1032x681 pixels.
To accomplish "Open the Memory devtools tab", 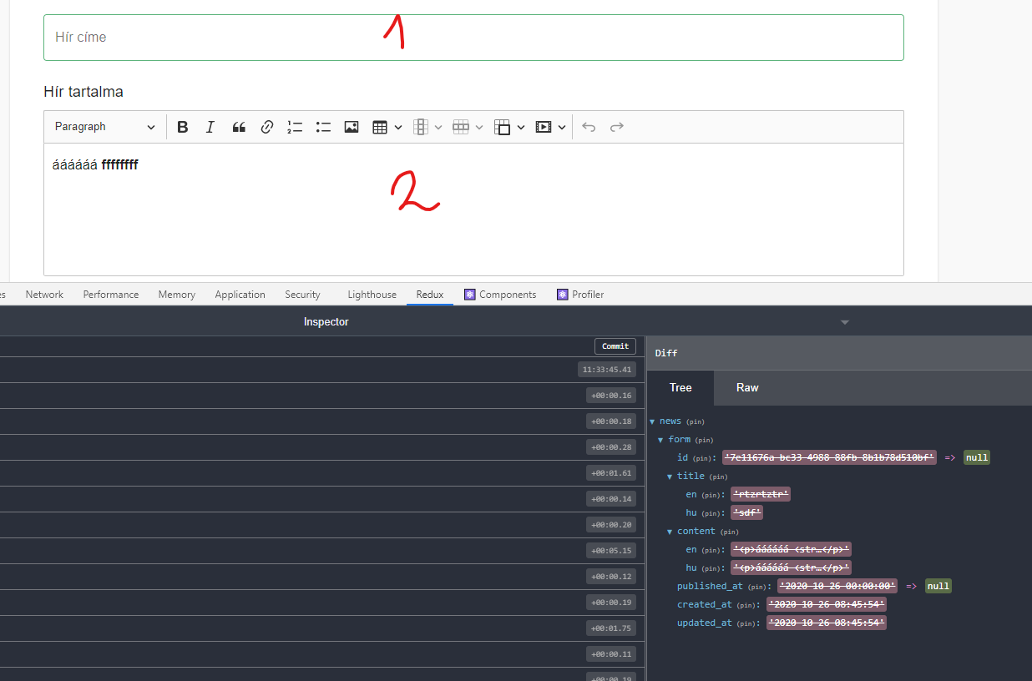I will coord(177,295).
